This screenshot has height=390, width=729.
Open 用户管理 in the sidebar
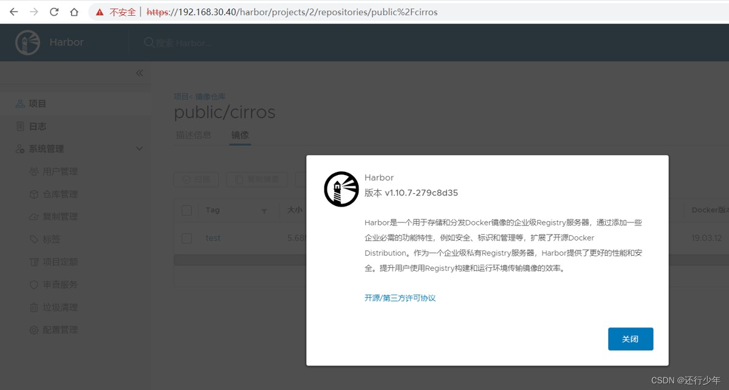click(x=60, y=172)
